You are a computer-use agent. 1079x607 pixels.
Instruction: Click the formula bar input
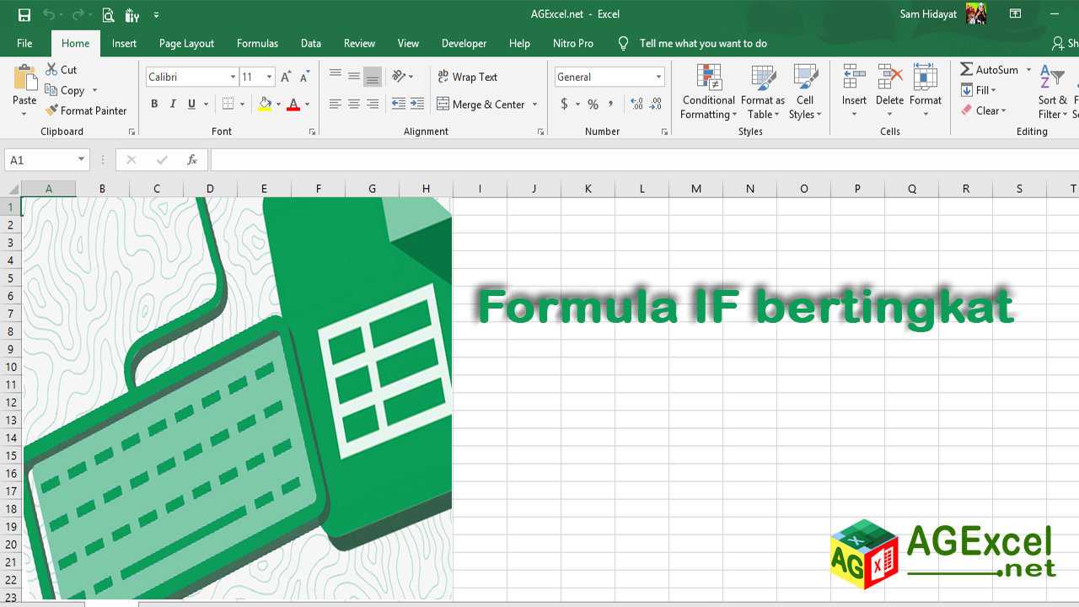pos(644,159)
